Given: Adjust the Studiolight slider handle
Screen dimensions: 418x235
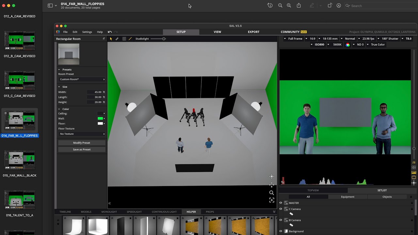Looking at the screenshot, I should (x=164, y=39).
